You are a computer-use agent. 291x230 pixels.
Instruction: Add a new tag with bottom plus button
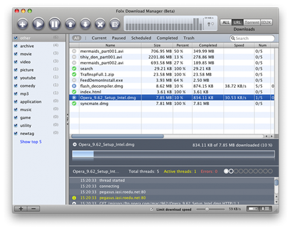coord(21,209)
